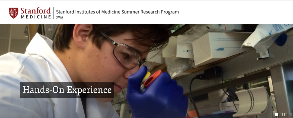Screen dimensions: 293x118
Task: Open Stanford Institutes of Medicine Summer Research Program title
Action: pos(117,12)
